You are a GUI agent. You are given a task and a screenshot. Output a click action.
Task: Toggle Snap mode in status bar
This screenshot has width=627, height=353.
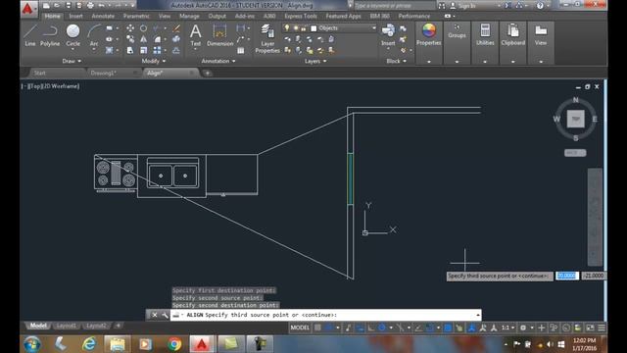[x=329, y=328]
